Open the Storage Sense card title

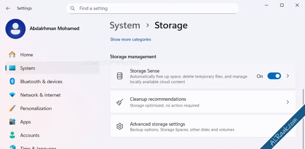pyautogui.click(x=145, y=71)
